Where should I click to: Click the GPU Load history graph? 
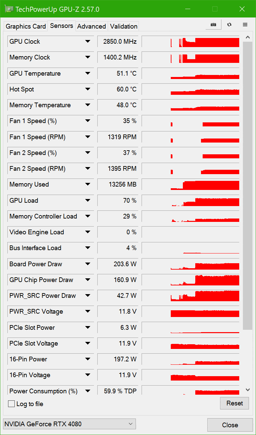click(x=191, y=201)
